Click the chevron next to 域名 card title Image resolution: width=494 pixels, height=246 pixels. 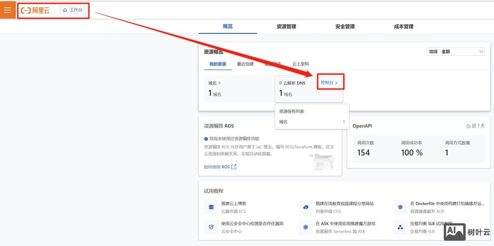pyautogui.click(x=220, y=83)
